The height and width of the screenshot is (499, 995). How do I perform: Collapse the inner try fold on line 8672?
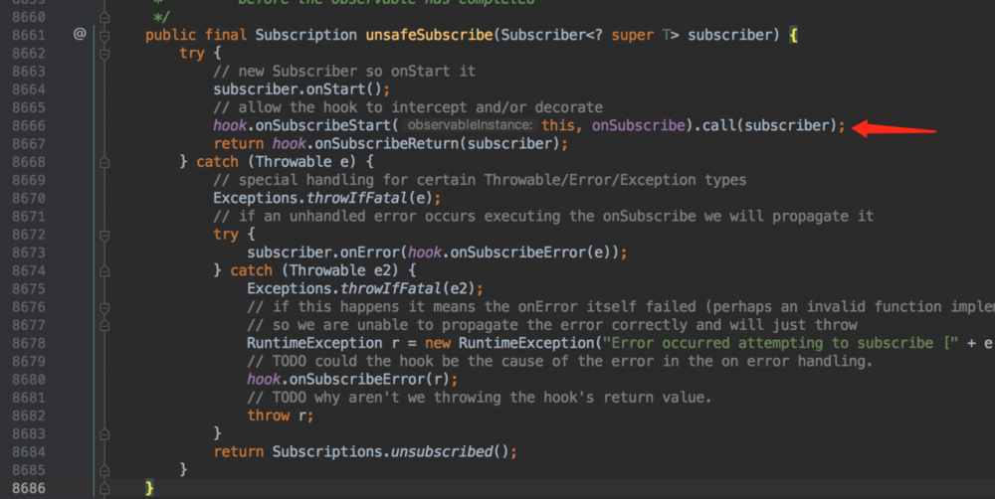(104, 236)
